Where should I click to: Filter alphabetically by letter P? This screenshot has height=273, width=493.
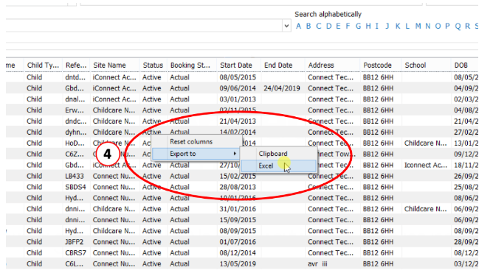[447, 26]
